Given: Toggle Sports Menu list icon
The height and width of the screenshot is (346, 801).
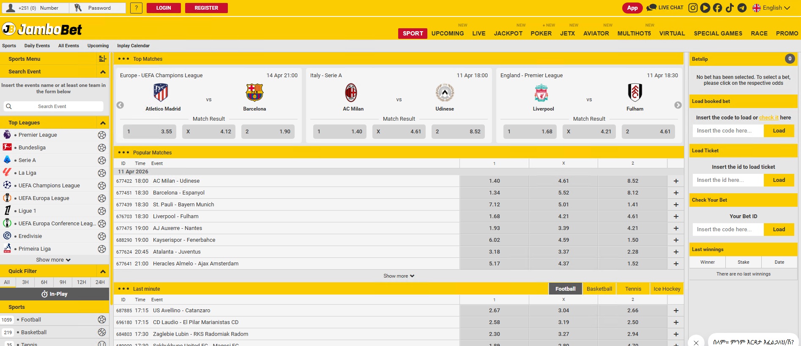Looking at the screenshot, I should 102,59.
